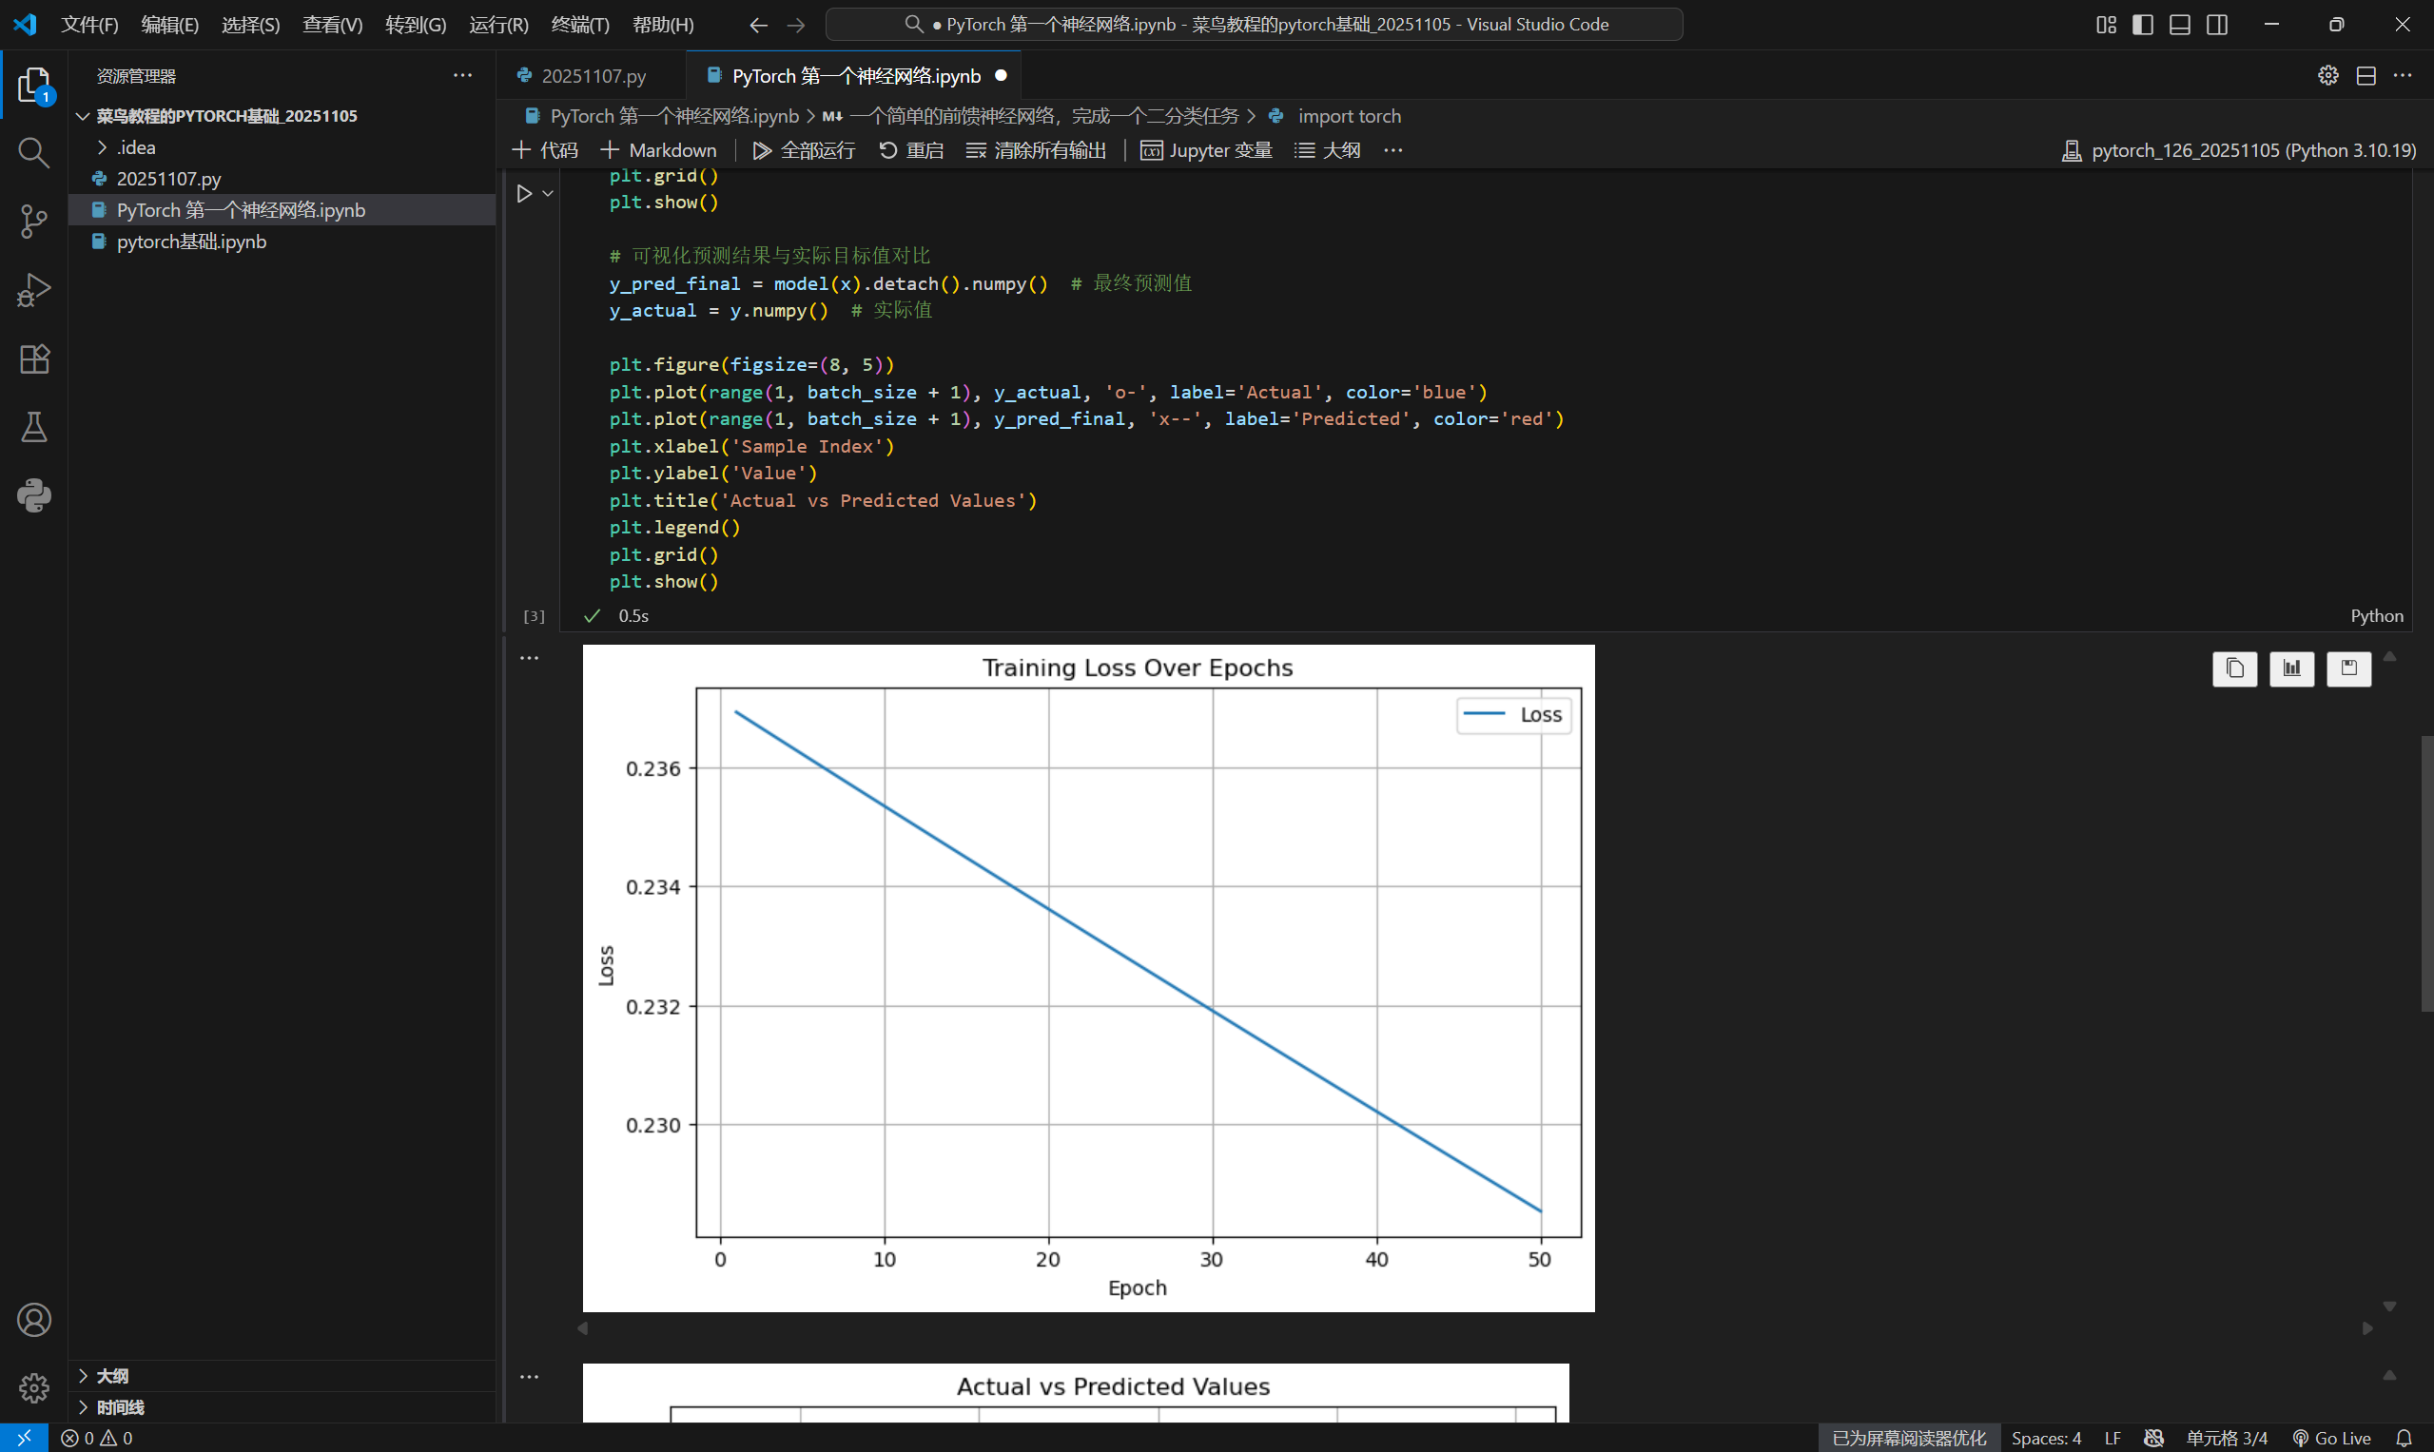Click 重启 to restart the kernel
Screen dimensions: 2434x1452
coord(911,149)
